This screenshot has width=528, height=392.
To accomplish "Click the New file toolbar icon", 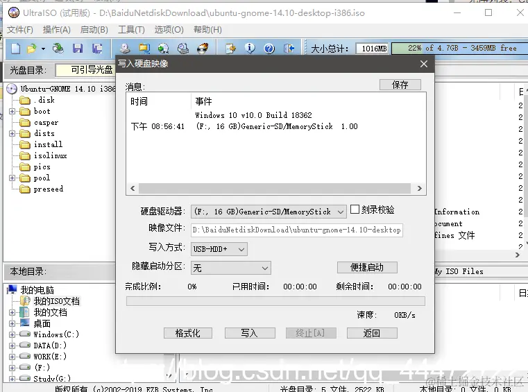I will (15, 49).
